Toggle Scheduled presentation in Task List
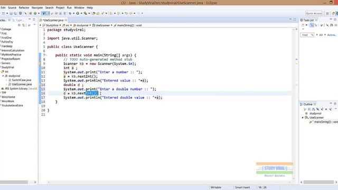The height and width of the screenshot is (190, 338). pos(316,25)
